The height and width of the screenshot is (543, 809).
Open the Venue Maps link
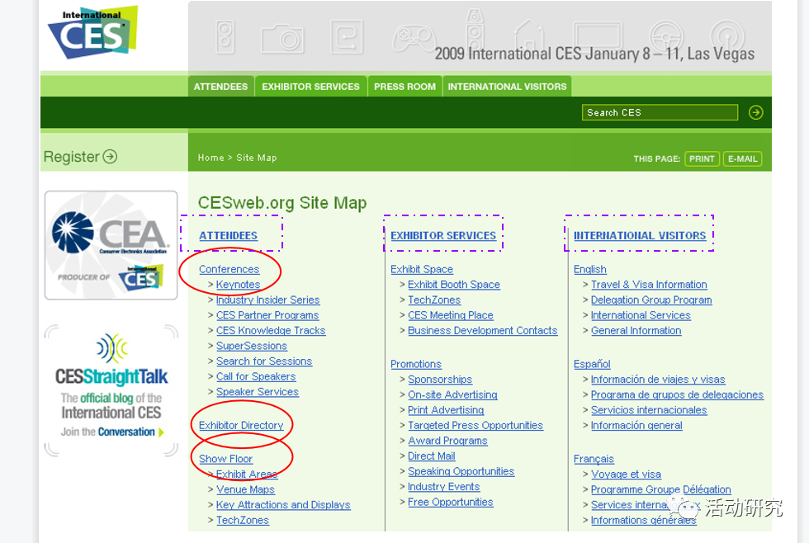[245, 489]
